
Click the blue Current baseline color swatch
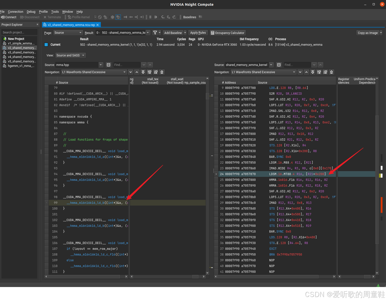pyautogui.click(x=46, y=45)
